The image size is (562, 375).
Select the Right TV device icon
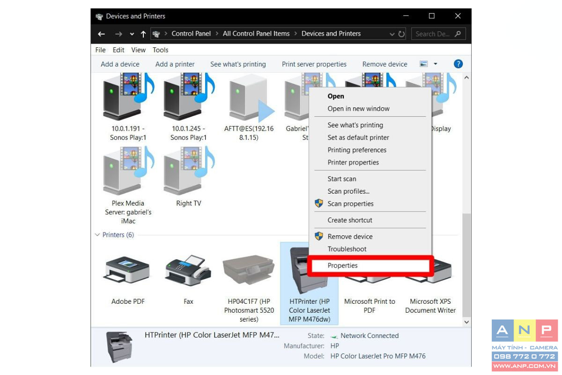[x=188, y=171]
